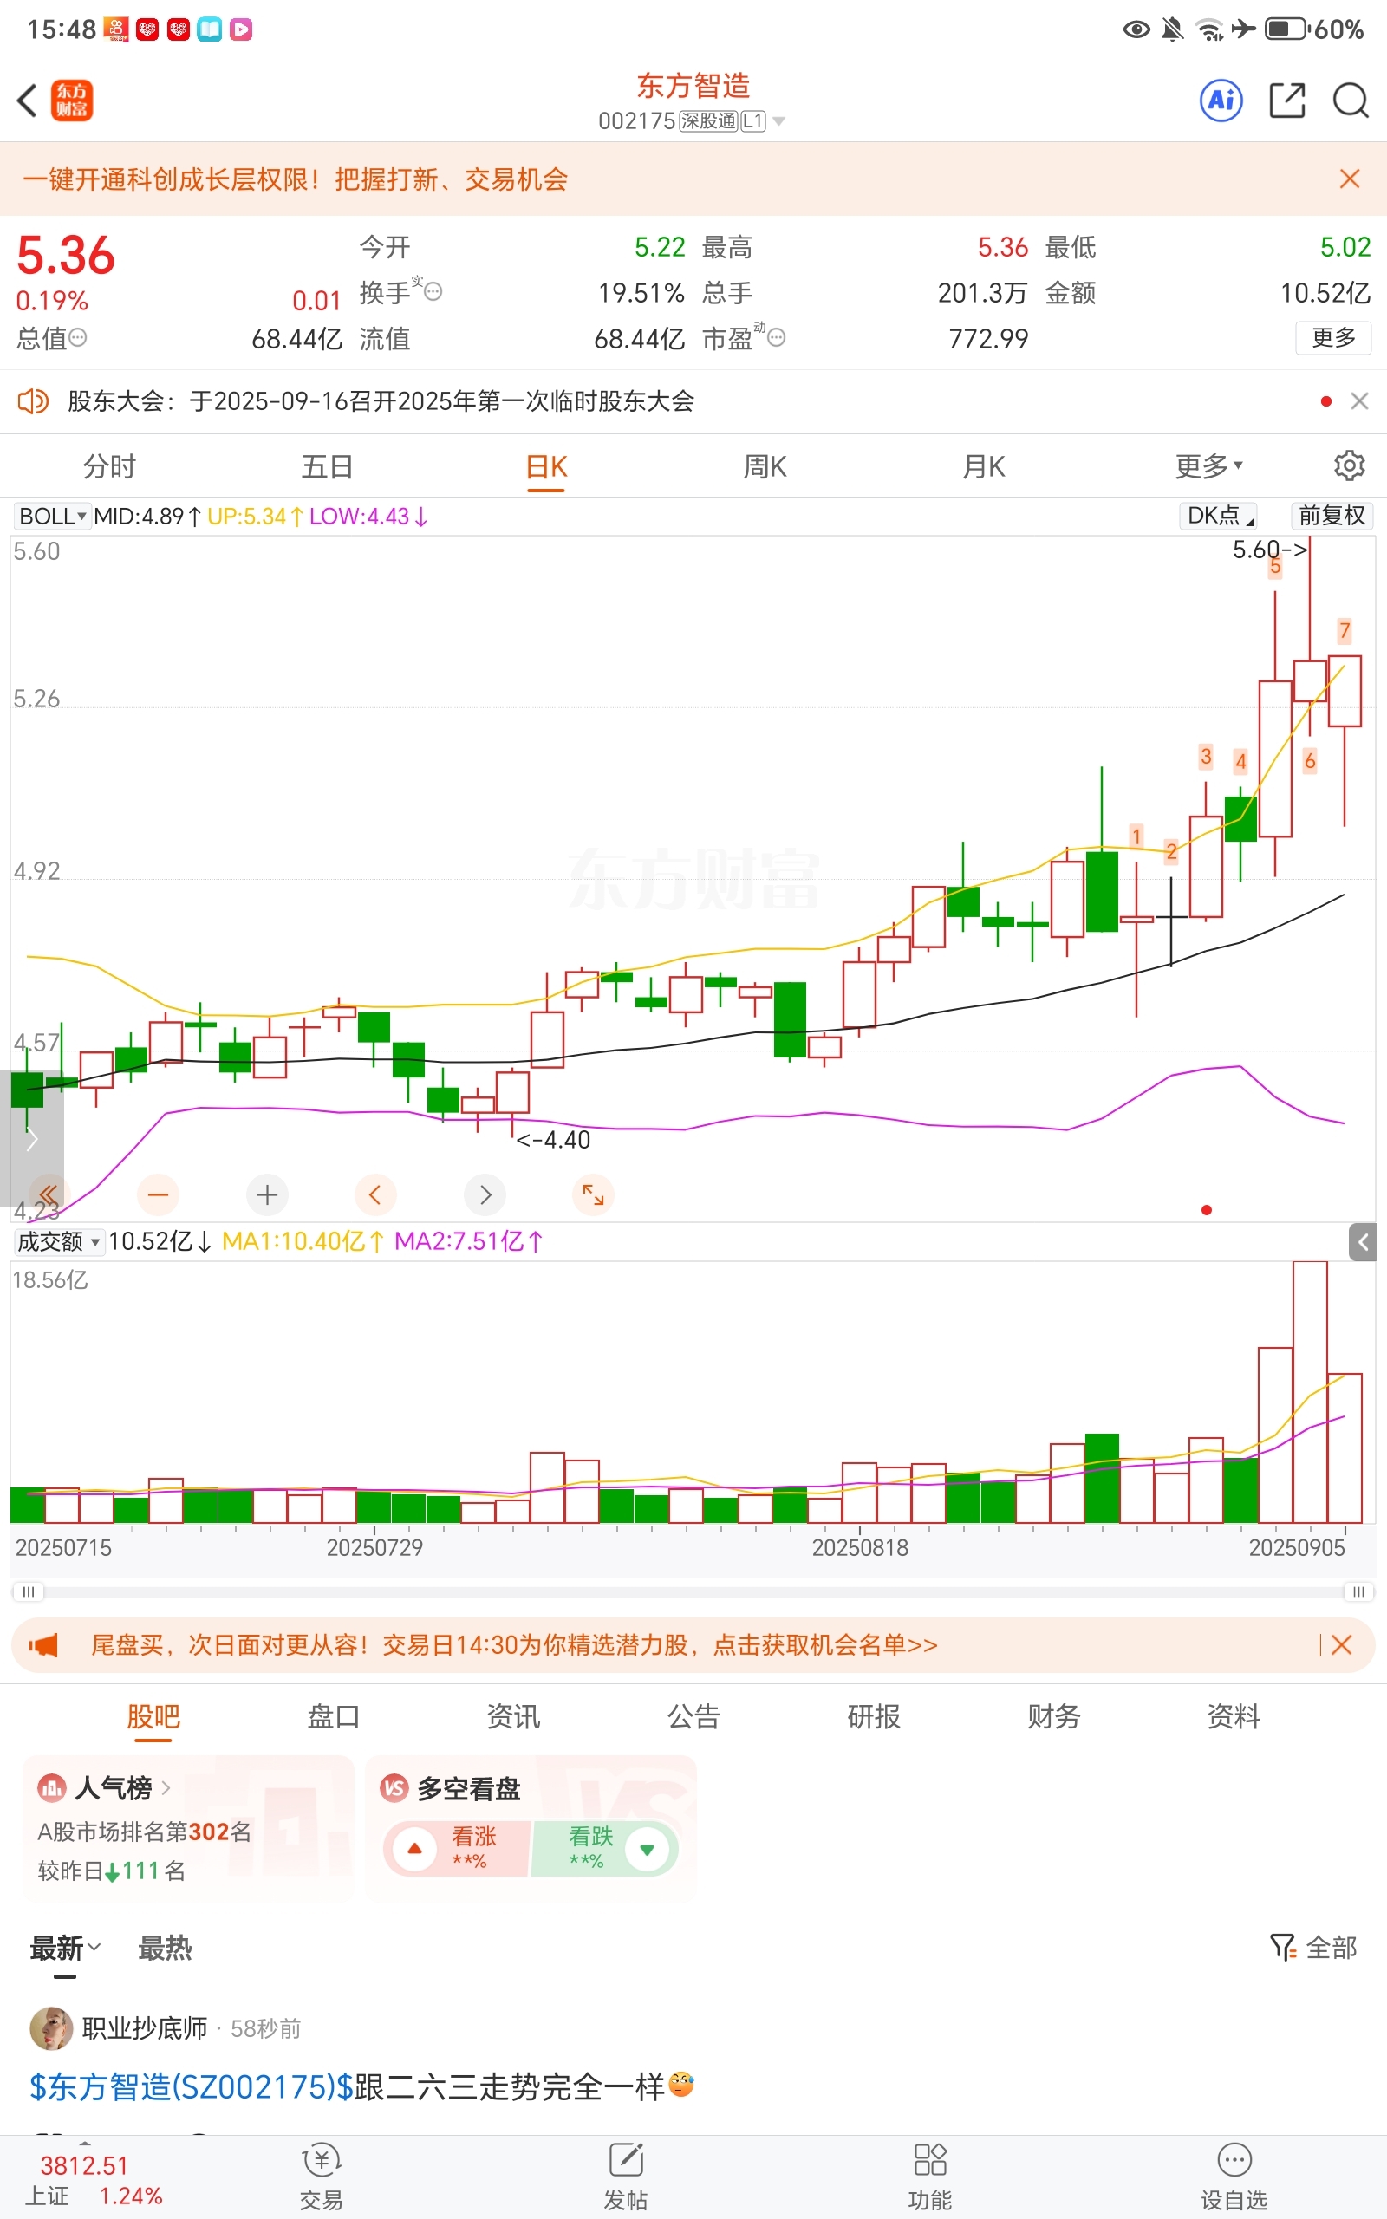Tap the share icon

pos(1287,100)
